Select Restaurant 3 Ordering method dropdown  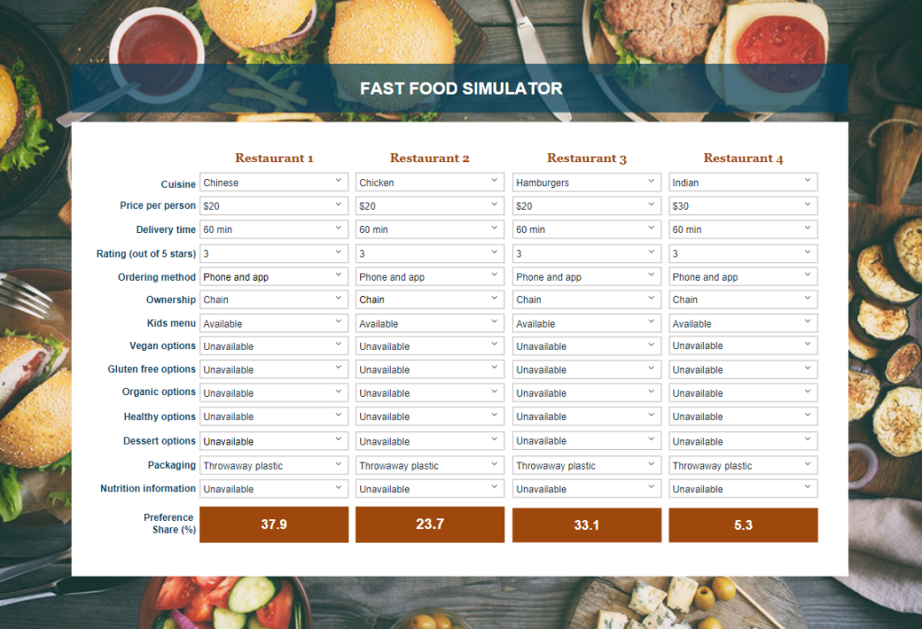pyautogui.click(x=586, y=277)
